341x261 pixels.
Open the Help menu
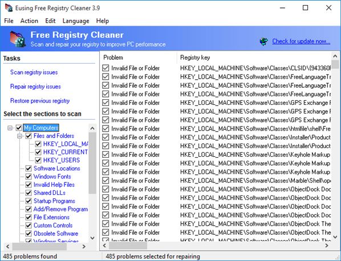click(x=103, y=21)
